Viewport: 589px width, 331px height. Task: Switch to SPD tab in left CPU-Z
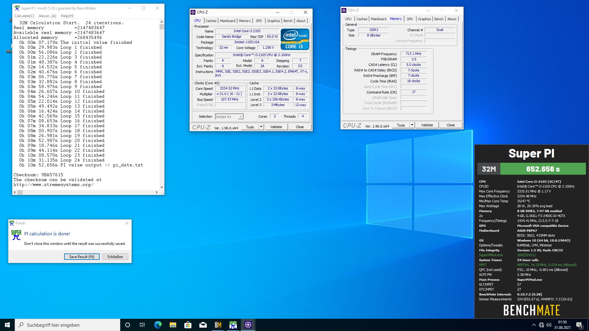[x=259, y=21]
